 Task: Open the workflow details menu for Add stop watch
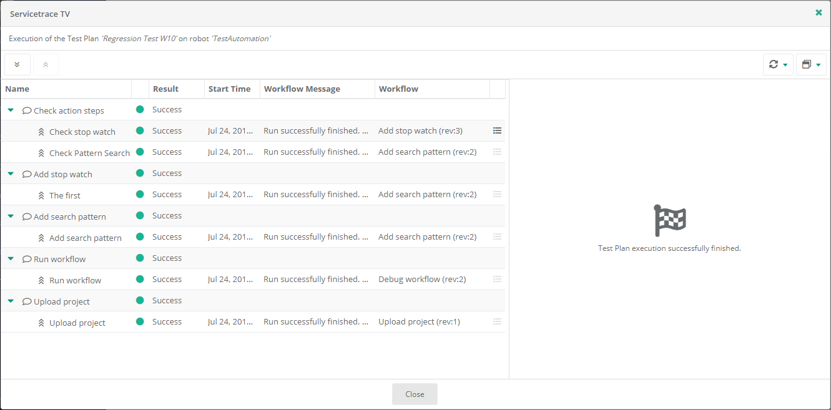497,130
